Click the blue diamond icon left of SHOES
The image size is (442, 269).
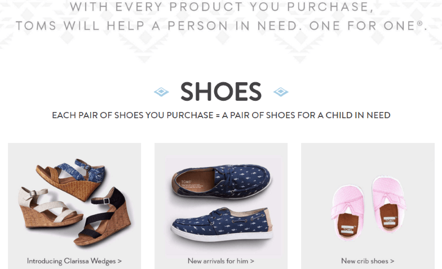[x=161, y=92]
